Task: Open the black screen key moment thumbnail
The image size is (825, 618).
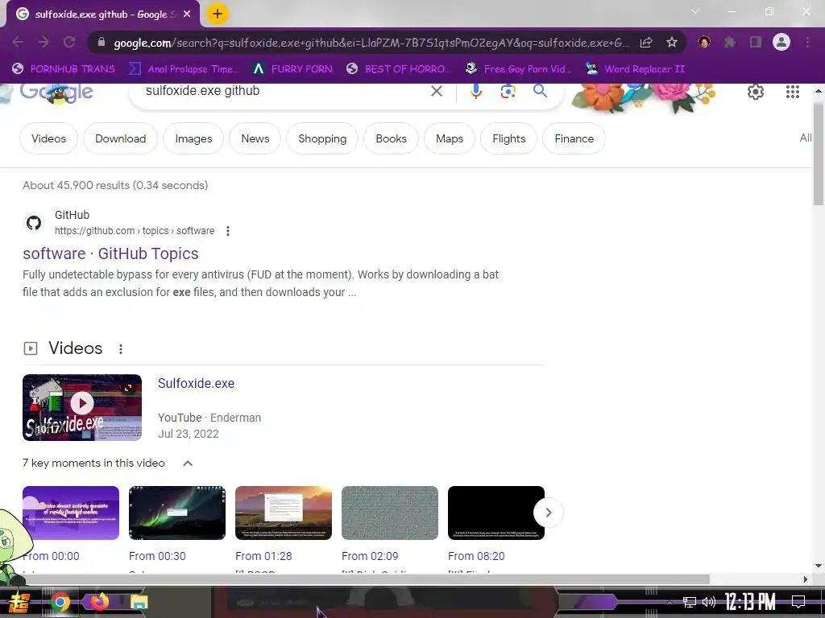Action: click(496, 513)
